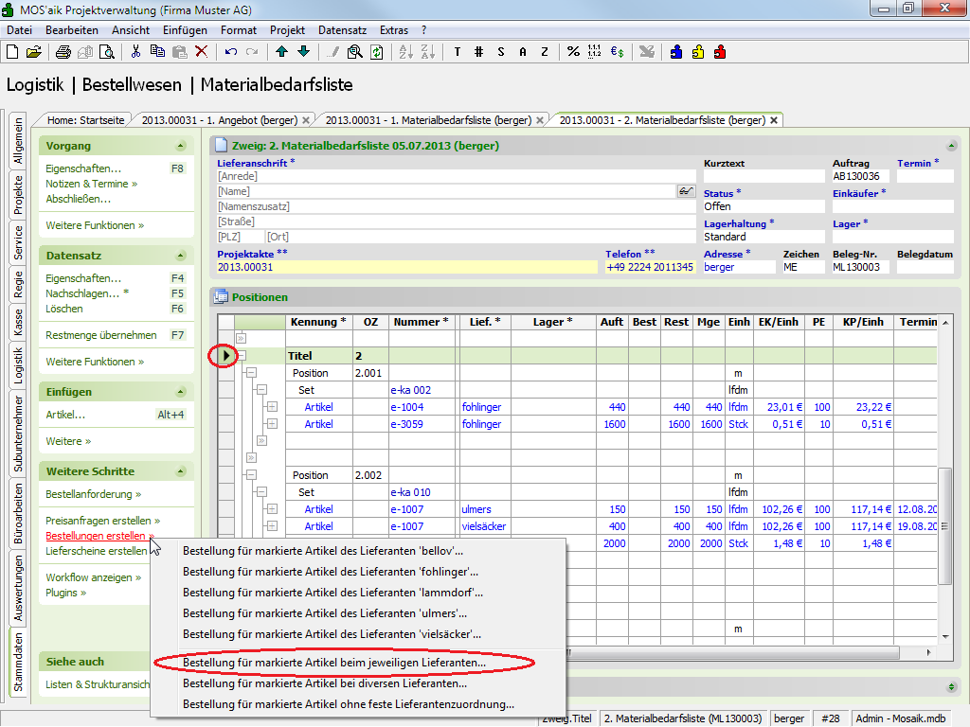This screenshot has width=970, height=727.
Task: Click the red person toolbar icon
Action: (720, 52)
